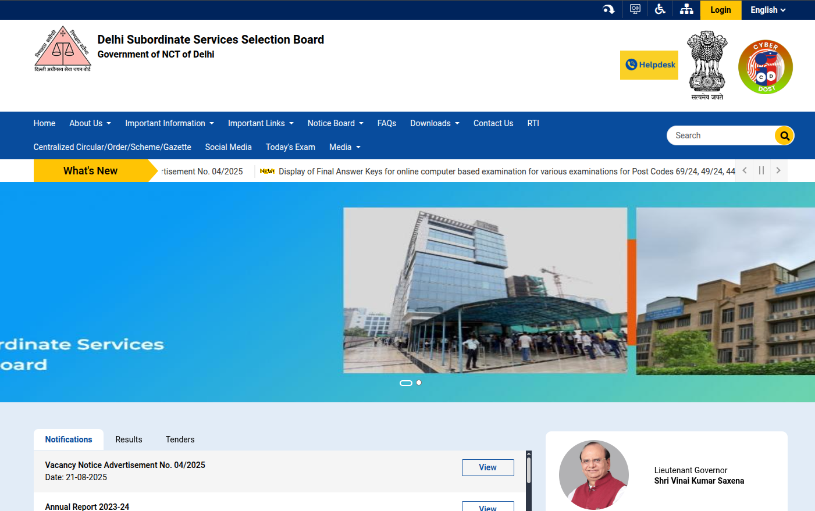Screen dimensions: 815x511
Task: Click the Cyber Dost logo
Action: [765, 67]
